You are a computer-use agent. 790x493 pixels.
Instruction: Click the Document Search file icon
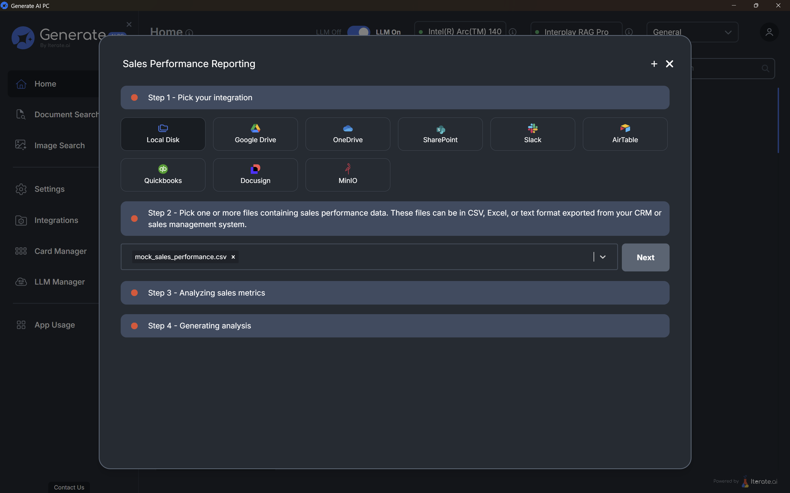coord(21,114)
